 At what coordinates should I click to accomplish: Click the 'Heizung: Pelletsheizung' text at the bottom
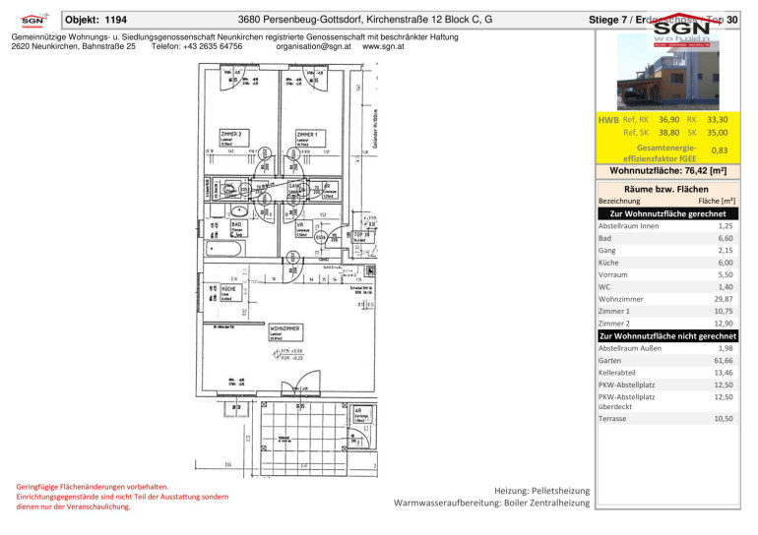(x=540, y=489)
